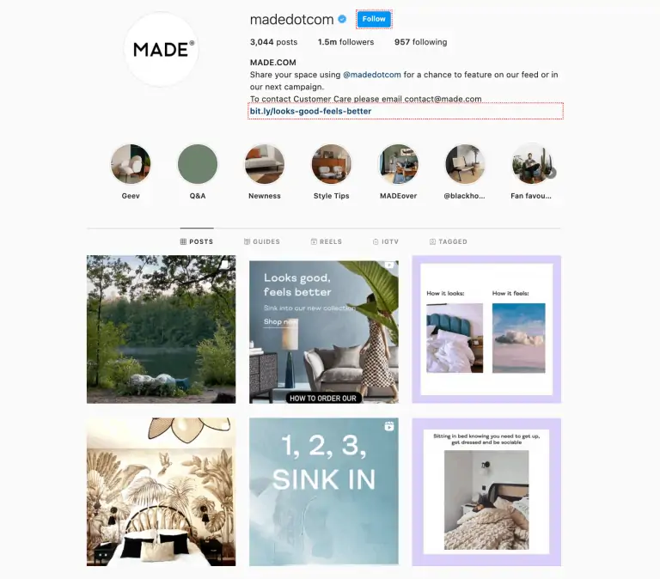View the Style Tips highlight
This screenshot has width=660, height=579.
click(x=331, y=164)
